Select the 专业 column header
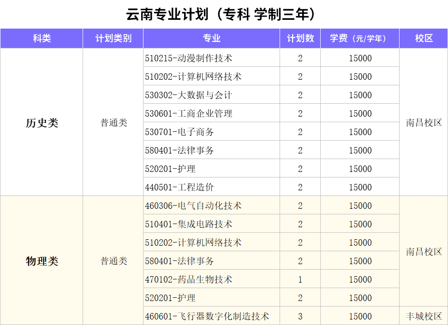 [x=211, y=39]
